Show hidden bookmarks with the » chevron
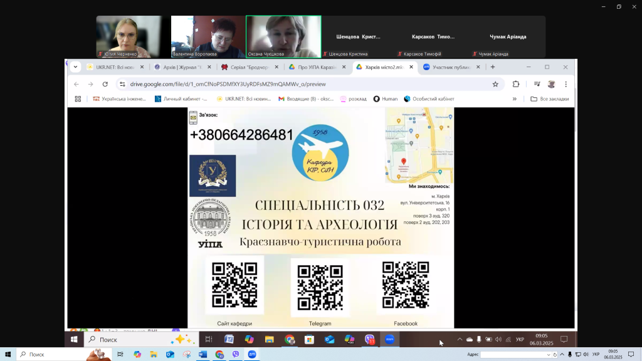This screenshot has width=642, height=361. point(514,98)
